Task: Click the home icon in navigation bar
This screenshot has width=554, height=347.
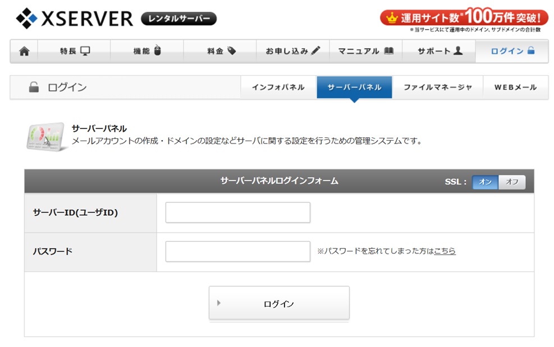Action: pyautogui.click(x=24, y=51)
